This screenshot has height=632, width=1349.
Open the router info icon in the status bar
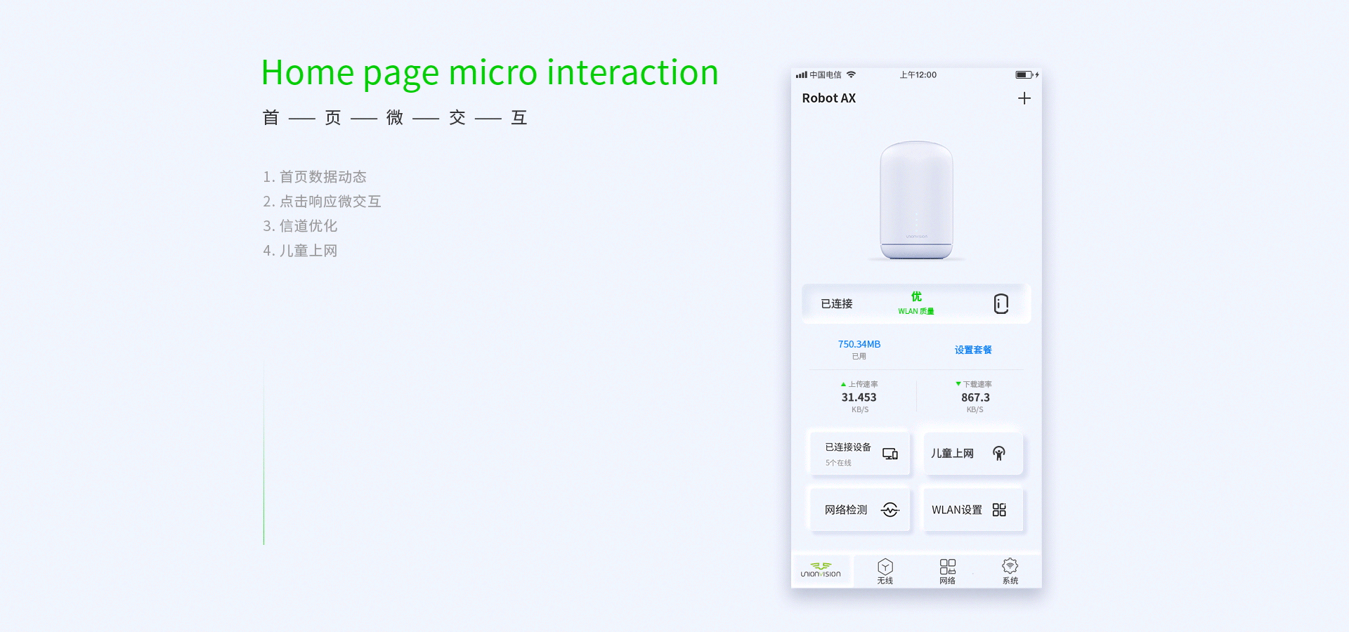click(x=1001, y=303)
